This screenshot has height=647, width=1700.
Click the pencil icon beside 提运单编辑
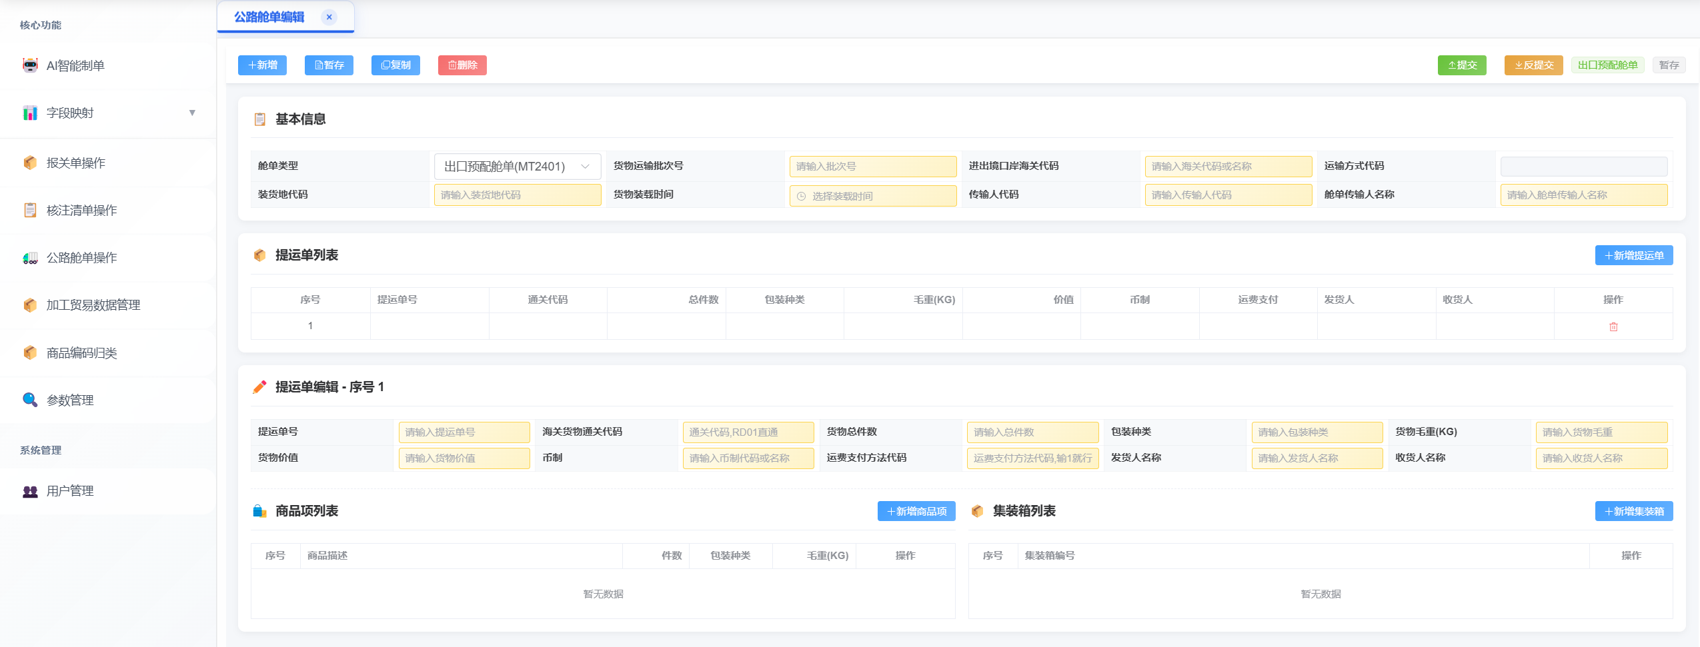[260, 387]
